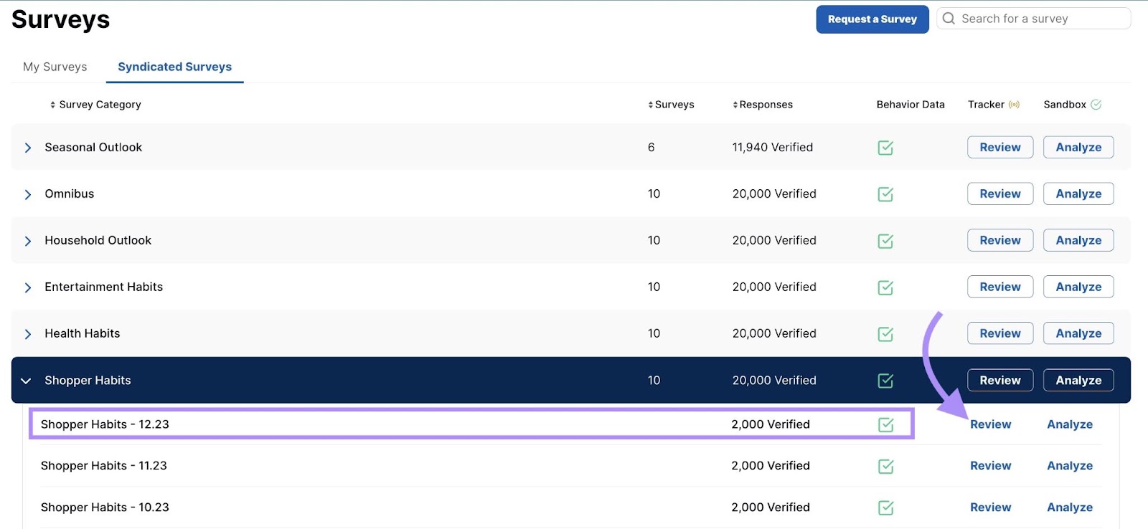Click the Tracker signal icon
This screenshot has height=529, width=1148.
pos(1014,105)
